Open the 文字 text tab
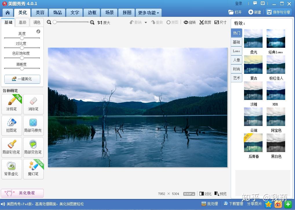This screenshot has height=210, width=295. 75,13
